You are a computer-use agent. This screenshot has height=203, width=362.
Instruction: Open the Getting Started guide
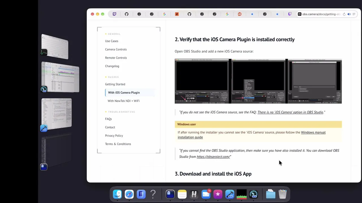[115, 84]
